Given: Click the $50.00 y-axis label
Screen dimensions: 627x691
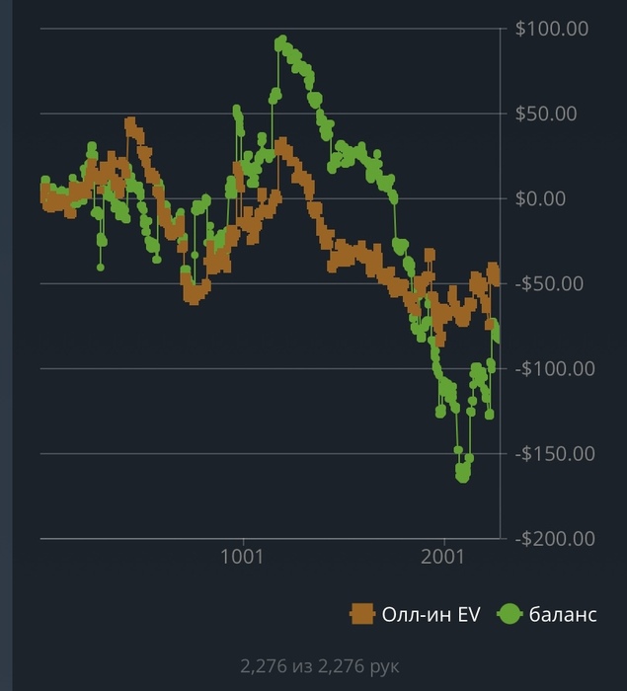Looking at the screenshot, I should coord(546,114).
